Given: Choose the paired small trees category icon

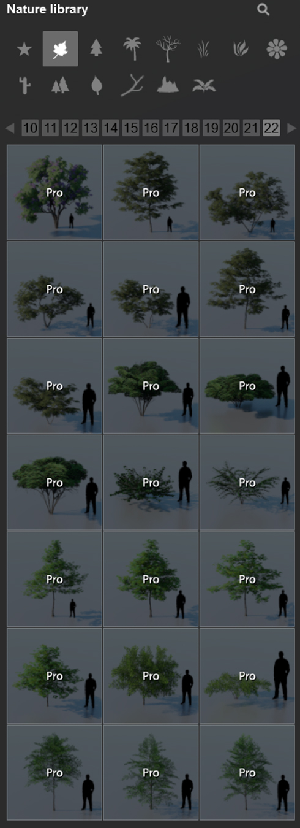Looking at the screenshot, I should pos(60,85).
